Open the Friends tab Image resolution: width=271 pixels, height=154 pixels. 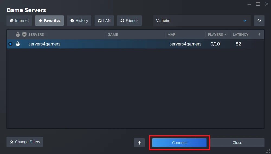(130, 21)
